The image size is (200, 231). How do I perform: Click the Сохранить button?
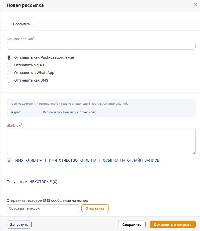click(x=132, y=225)
